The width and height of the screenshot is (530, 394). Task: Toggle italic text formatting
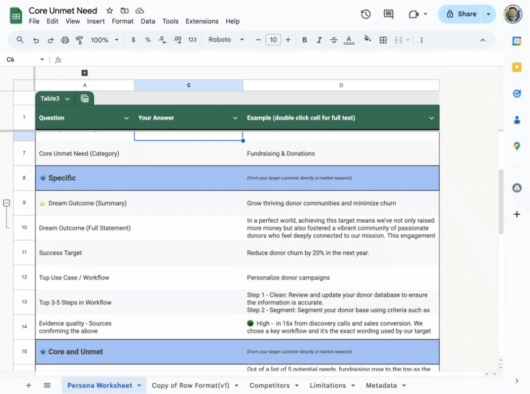pos(319,40)
